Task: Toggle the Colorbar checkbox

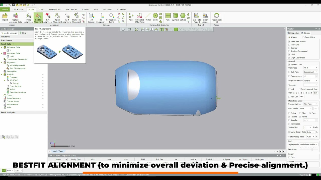Action: [x=289, y=48]
